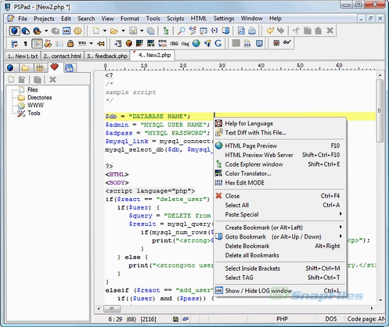Open the Format menu
This screenshot has width=389, height=327.
(130, 19)
